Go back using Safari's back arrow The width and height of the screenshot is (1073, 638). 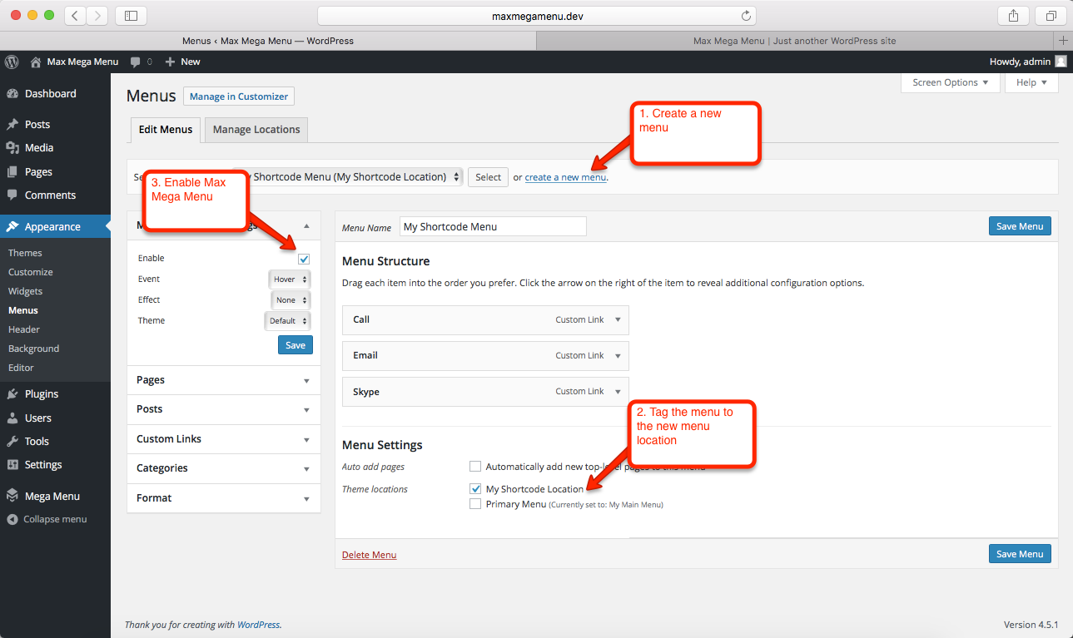(75, 15)
